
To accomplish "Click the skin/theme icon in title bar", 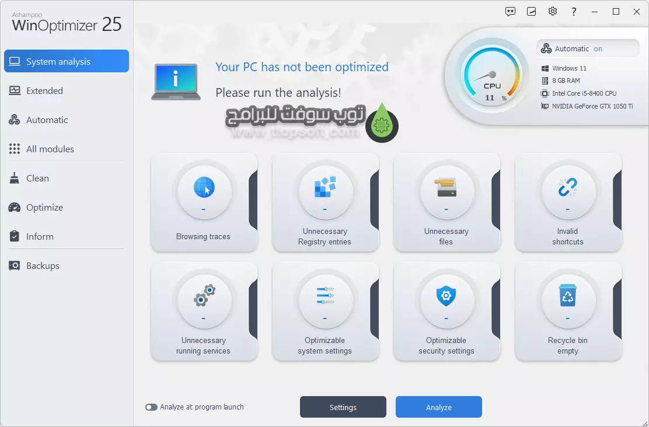I will [x=532, y=12].
